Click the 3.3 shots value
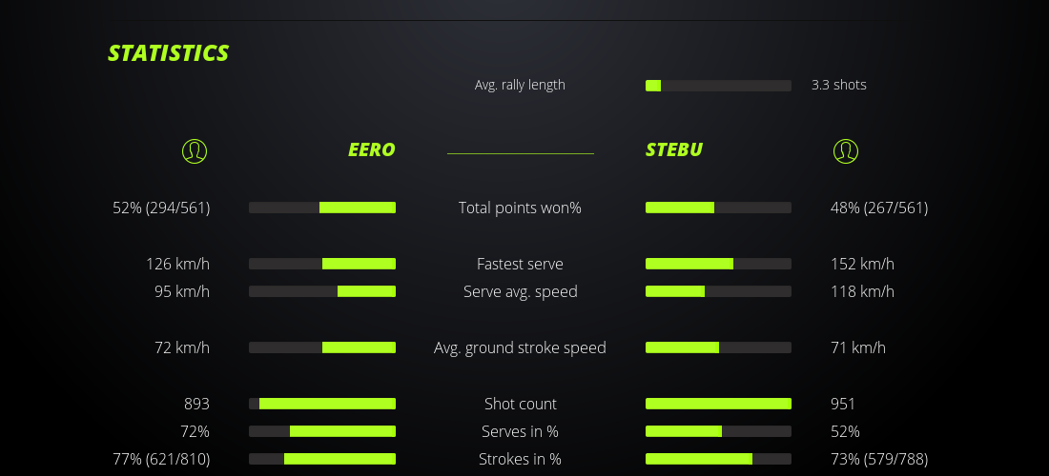This screenshot has height=476, width=1049. tap(839, 85)
